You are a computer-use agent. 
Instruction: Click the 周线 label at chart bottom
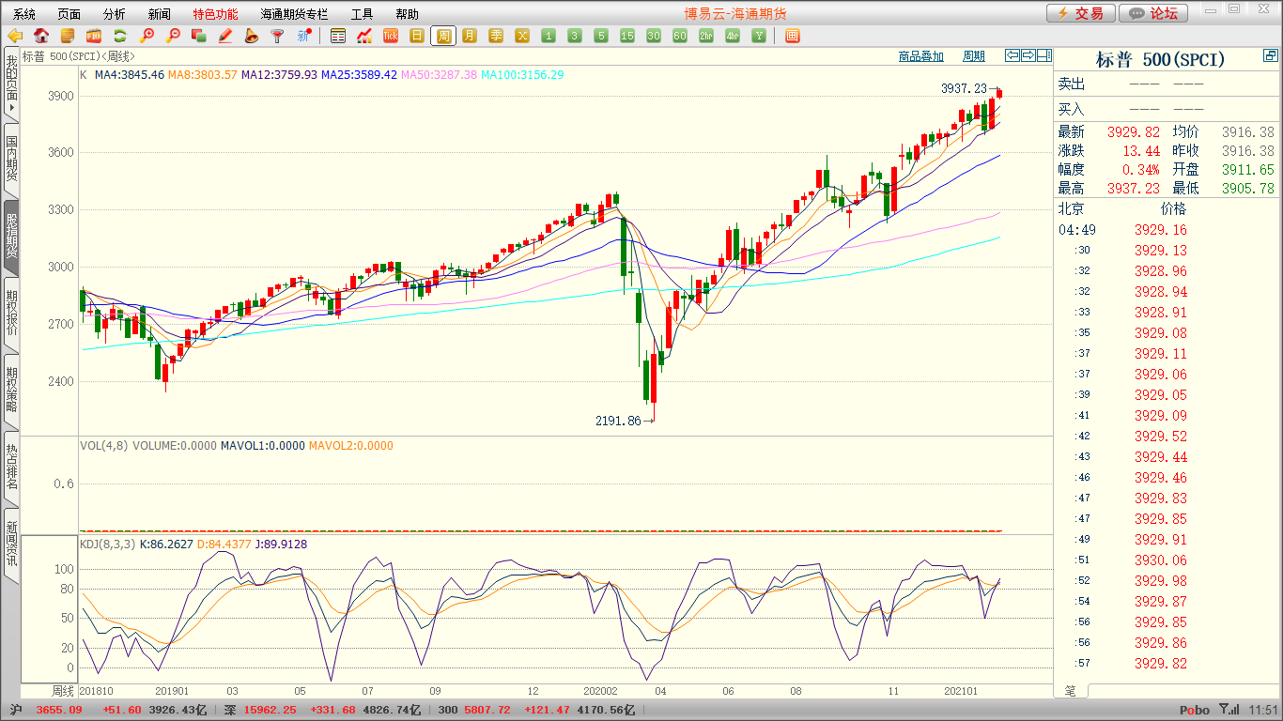[x=62, y=691]
